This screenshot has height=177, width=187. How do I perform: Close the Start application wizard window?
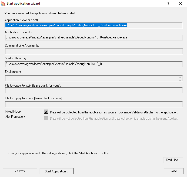pyautogui.click(x=181, y=4)
